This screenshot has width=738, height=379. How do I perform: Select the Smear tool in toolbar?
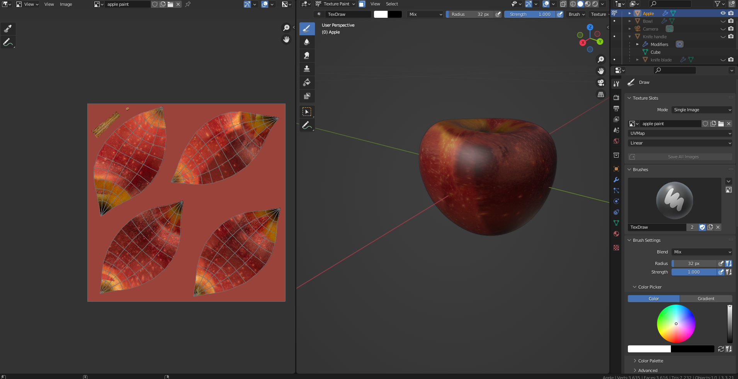[307, 55]
